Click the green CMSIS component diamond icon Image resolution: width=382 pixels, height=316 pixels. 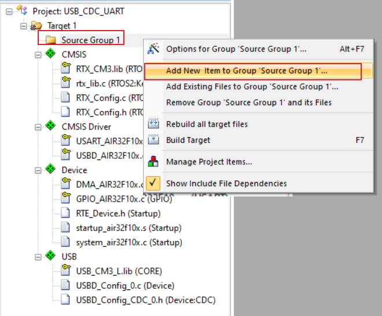coord(50,53)
